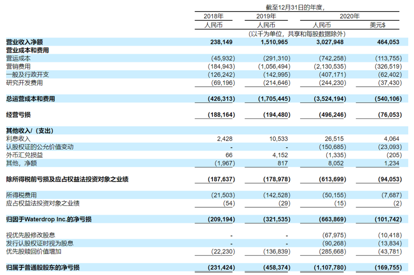Click the total cost value (3,524,194)
Screen dimensions: 414x275
coord(330,99)
